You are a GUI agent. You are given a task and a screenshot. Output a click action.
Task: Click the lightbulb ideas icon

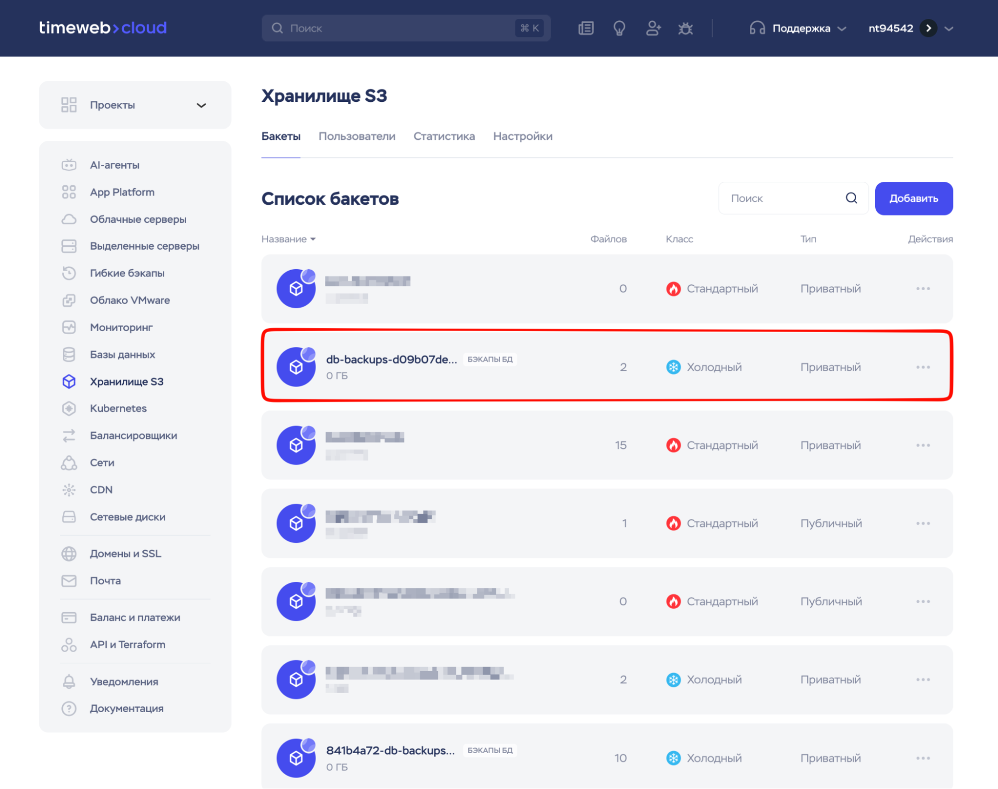(x=619, y=28)
